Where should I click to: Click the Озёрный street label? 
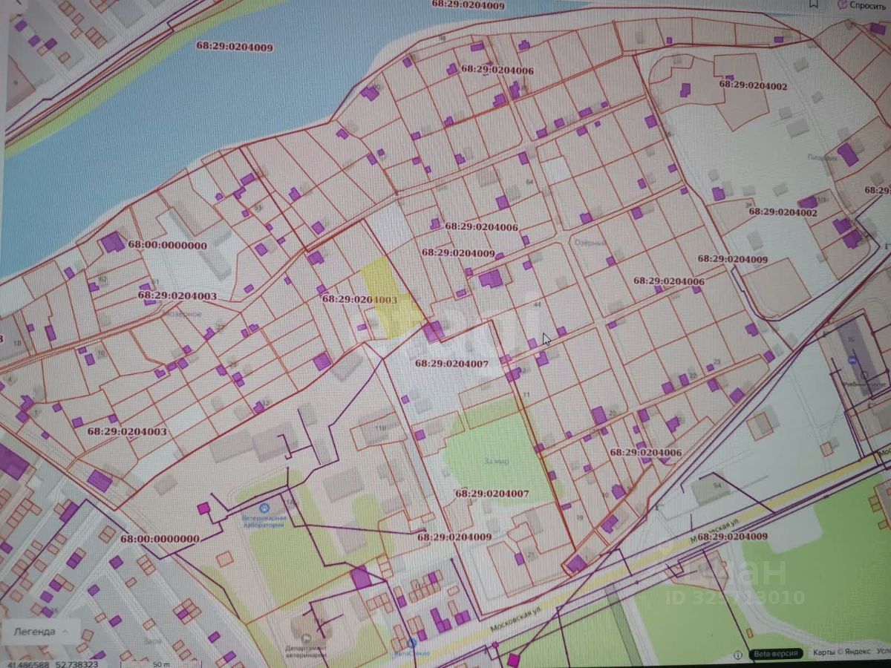pos(591,242)
